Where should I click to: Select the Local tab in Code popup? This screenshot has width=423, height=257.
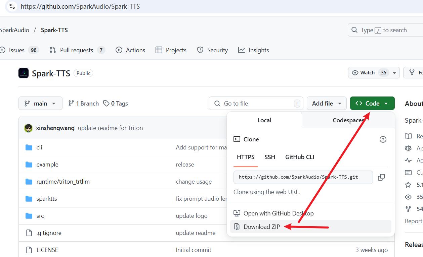264,120
